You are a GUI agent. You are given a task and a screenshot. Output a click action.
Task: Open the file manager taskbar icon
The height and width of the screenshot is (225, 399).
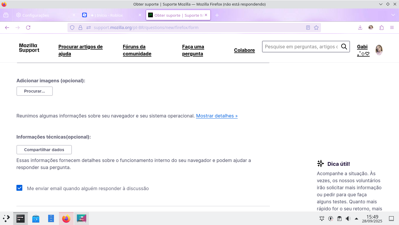(51, 219)
